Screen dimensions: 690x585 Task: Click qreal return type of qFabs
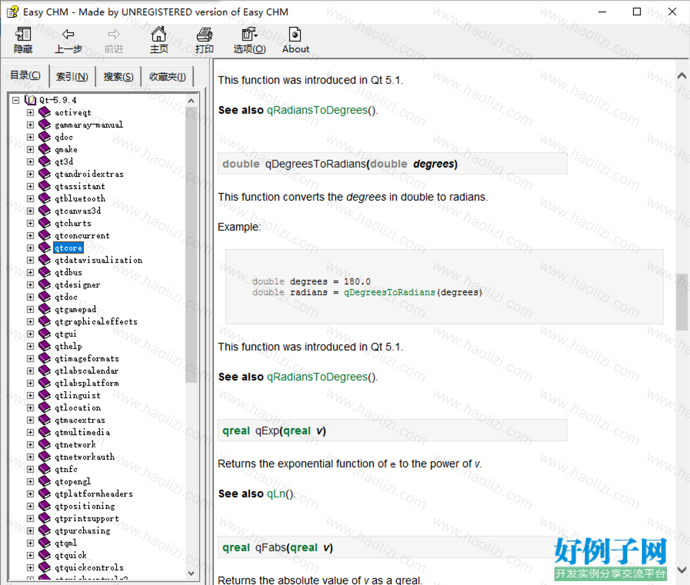pyautogui.click(x=236, y=548)
